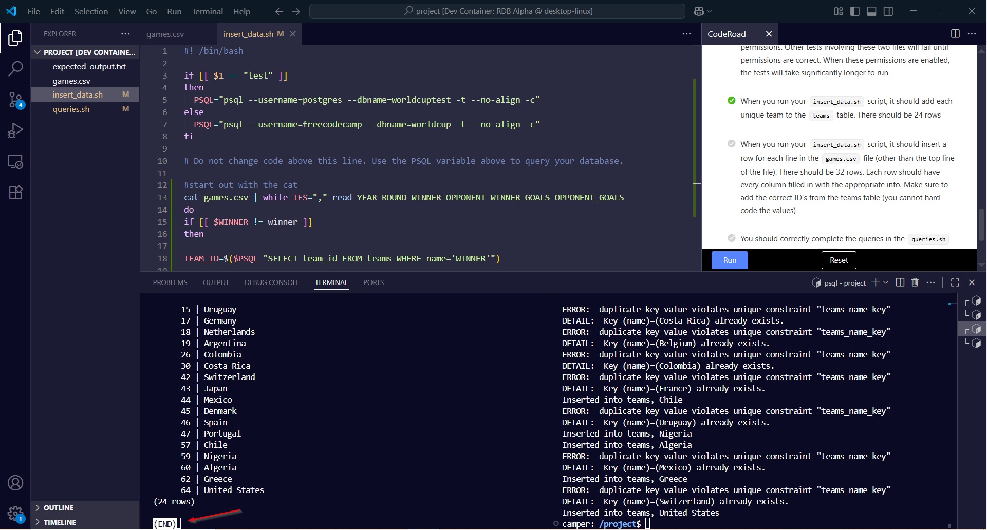Maximize the terminal panel size
The height and width of the screenshot is (530, 987).
pos(955,282)
